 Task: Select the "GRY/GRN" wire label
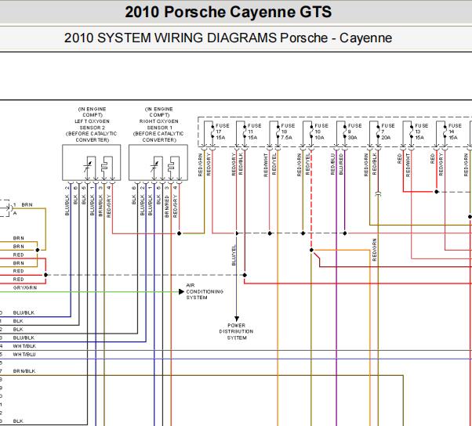(x=25, y=287)
